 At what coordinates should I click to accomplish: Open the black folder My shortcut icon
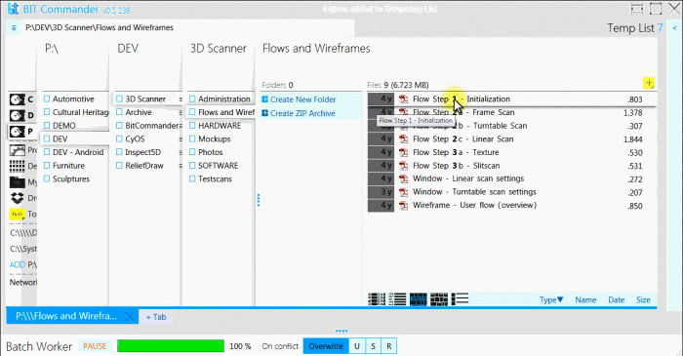18,182
